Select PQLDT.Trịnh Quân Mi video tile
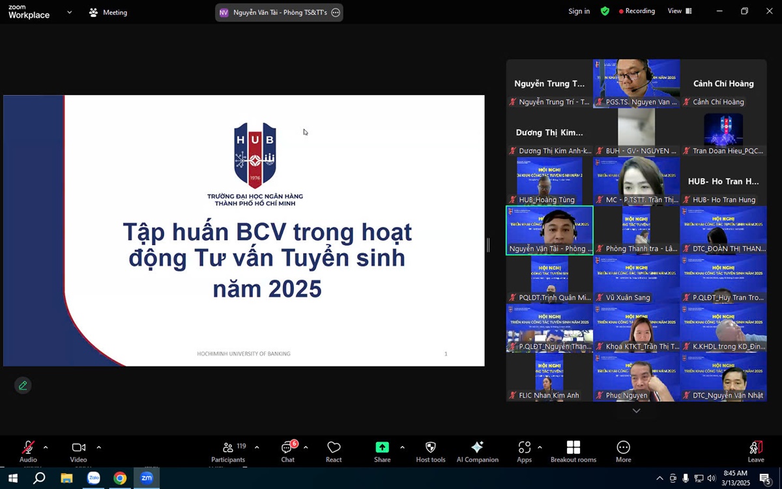Image resolution: width=782 pixels, height=489 pixels. pos(549,279)
